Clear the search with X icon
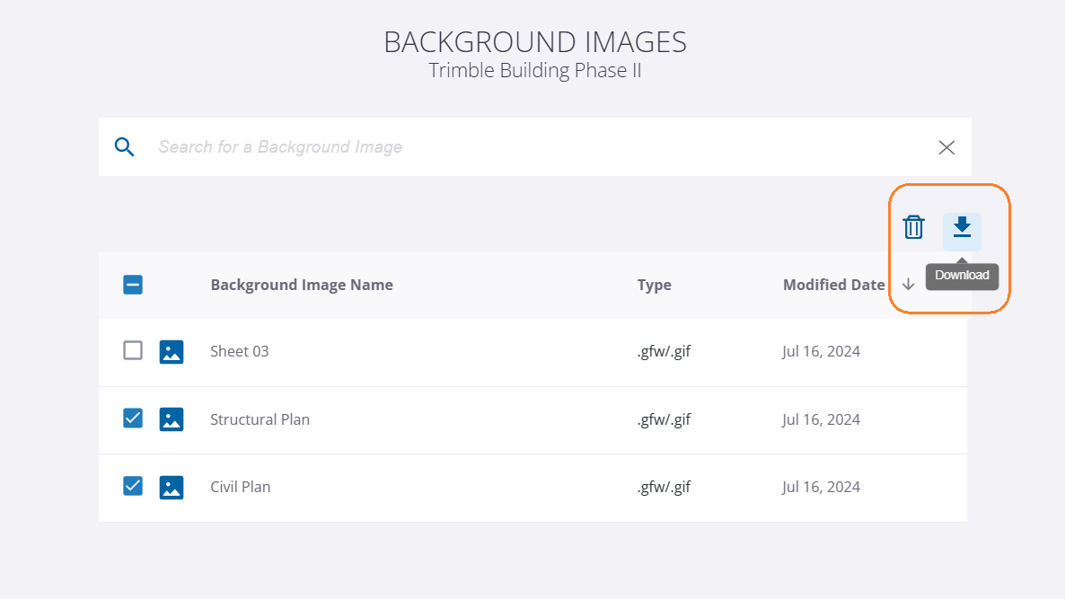The height and width of the screenshot is (599, 1065). [x=946, y=147]
